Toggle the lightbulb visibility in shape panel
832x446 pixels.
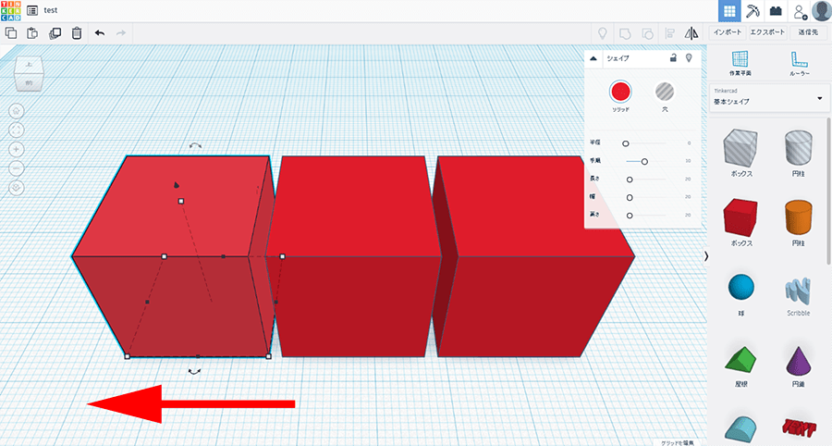point(688,57)
